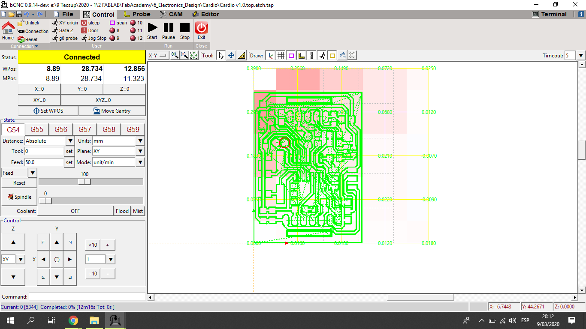The height and width of the screenshot is (329, 586).
Task: Click user button 8
Action: coord(115,30)
